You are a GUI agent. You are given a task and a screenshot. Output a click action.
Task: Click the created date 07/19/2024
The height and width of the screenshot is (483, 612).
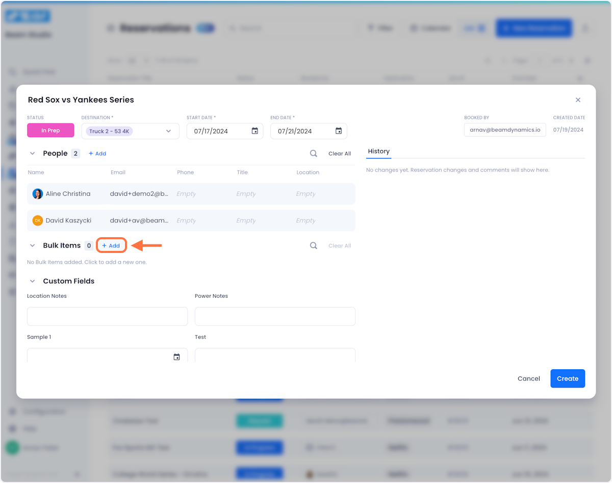click(x=569, y=130)
